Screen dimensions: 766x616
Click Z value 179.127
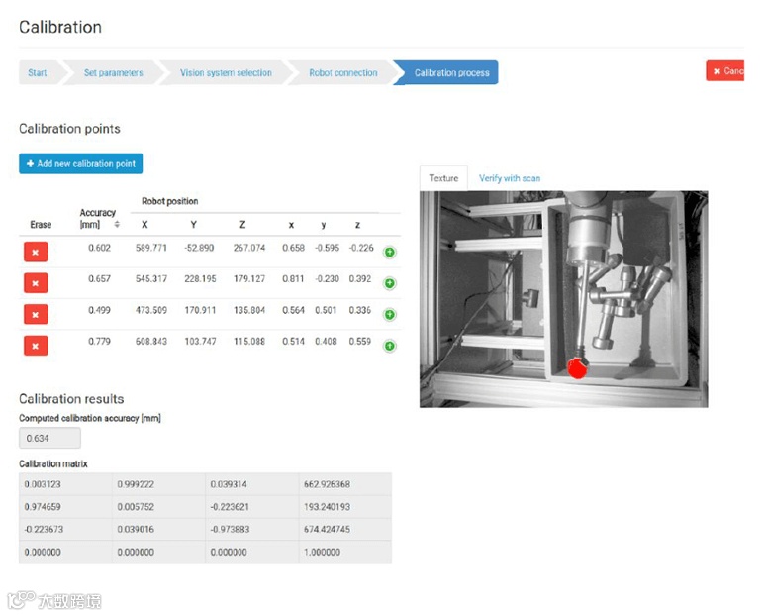(x=249, y=279)
